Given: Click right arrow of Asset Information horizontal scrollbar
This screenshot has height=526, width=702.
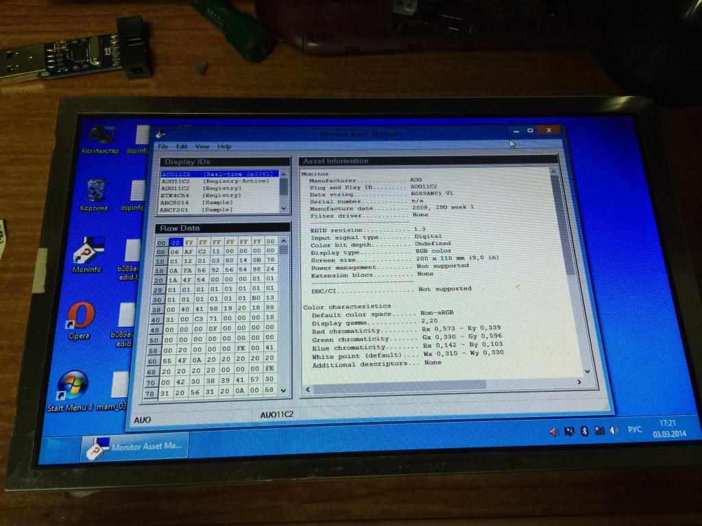Looking at the screenshot, I should (x=578, y=386).
